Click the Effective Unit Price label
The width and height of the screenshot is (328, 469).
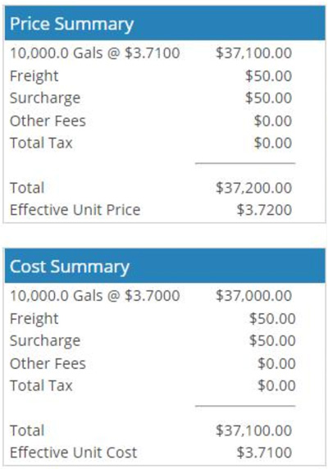click(75, 210)
